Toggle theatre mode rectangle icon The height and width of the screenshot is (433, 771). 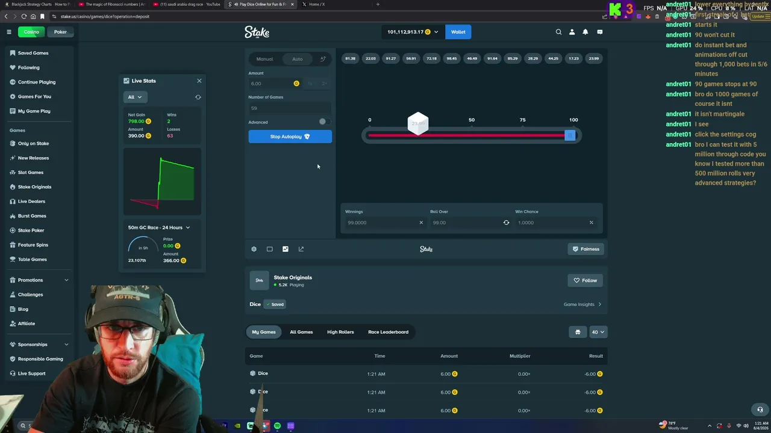[x=269, y=249]
